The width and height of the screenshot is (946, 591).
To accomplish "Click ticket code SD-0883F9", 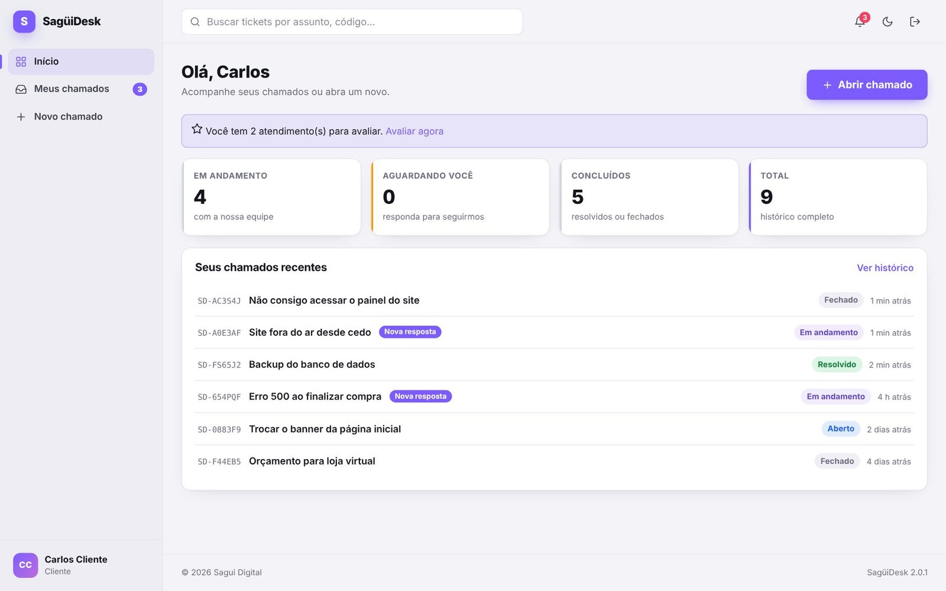I will pos(219,430).
